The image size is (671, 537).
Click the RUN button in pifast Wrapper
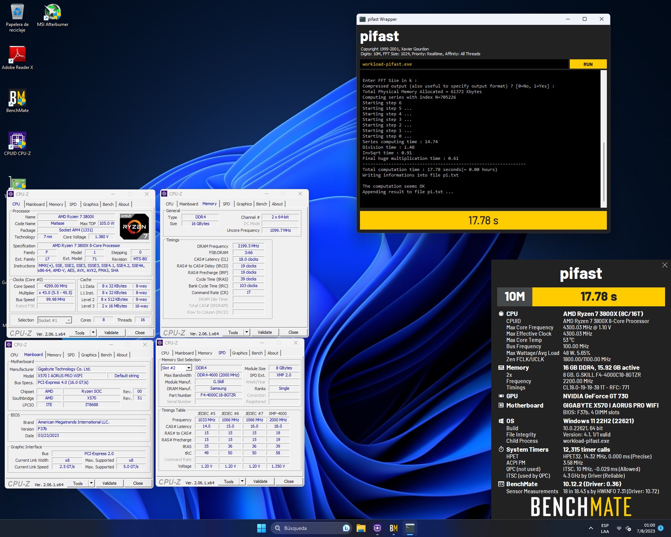588,64
